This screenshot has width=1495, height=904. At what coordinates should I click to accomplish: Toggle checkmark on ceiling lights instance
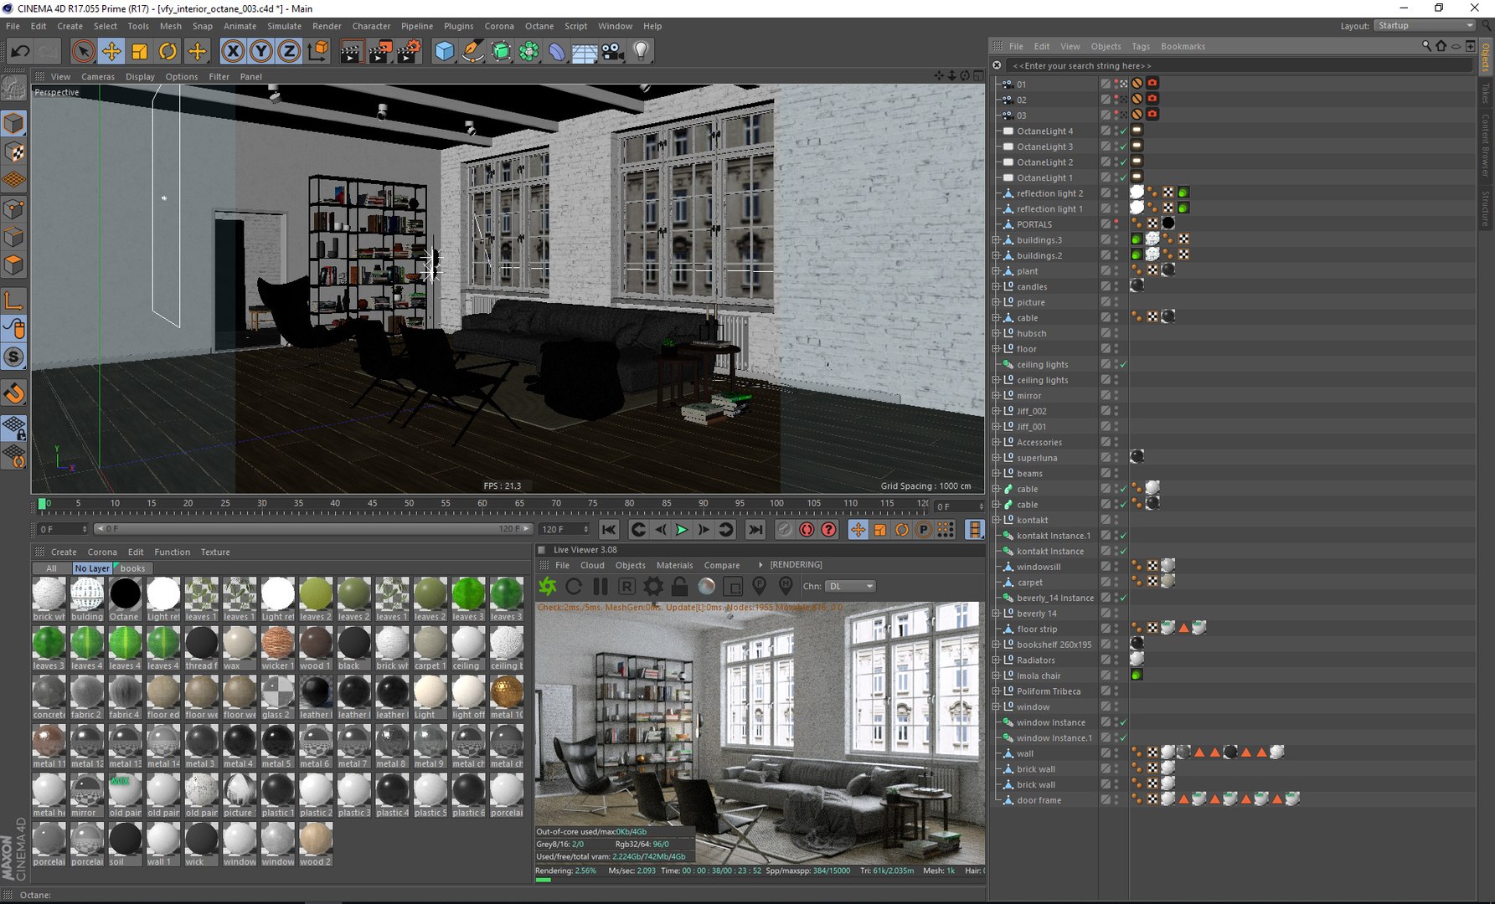coord(1123,365)
